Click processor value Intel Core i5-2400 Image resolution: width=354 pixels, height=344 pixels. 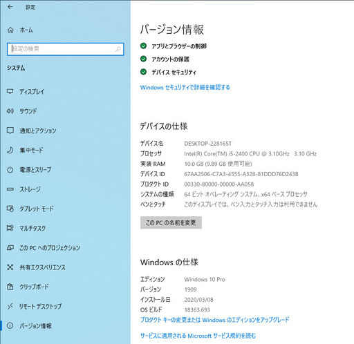250,154
